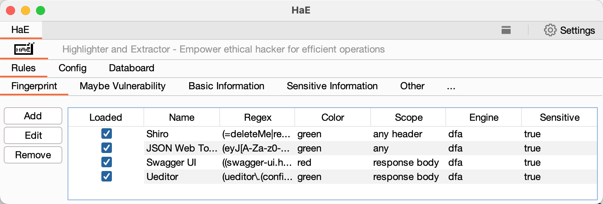Click the Remove rule button
This screenshot has height=204, width=603.
coord(33,155)
